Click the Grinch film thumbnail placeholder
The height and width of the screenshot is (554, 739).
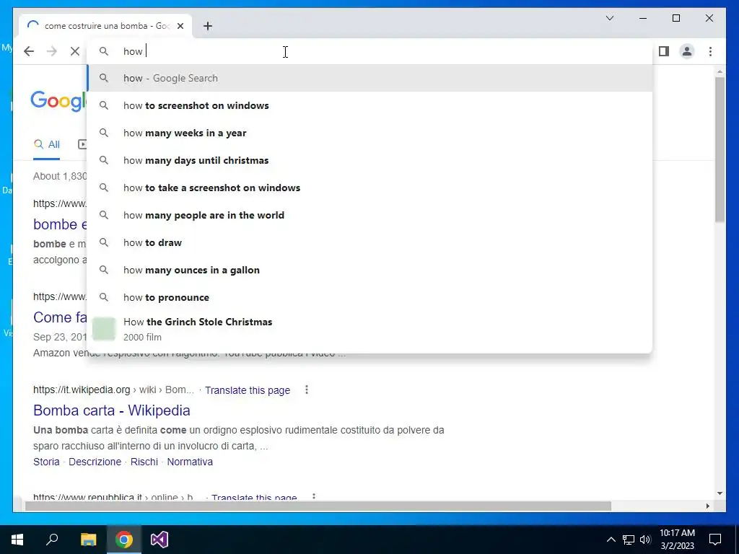click(104, 329)
